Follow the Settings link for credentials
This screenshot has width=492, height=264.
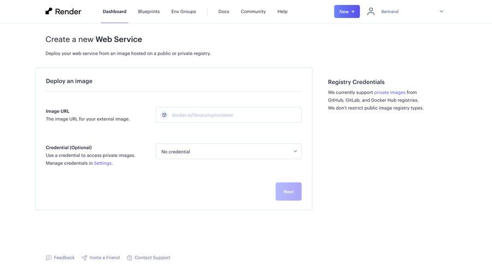point(103,163)
